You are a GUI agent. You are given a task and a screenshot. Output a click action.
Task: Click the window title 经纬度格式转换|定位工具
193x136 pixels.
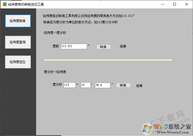[26, 4]
